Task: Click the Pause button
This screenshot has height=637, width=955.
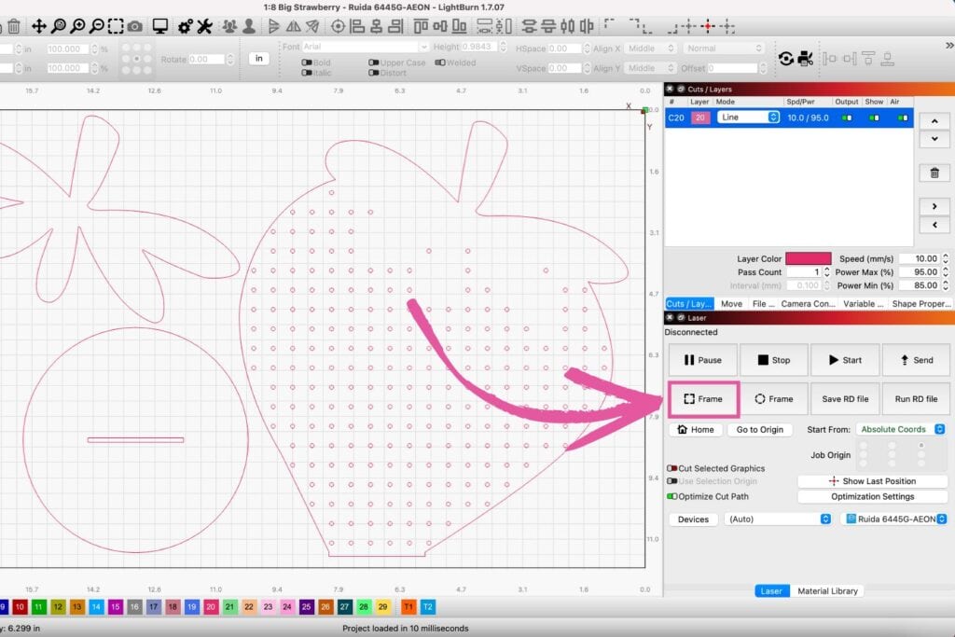Action: pyautogui.click(x=703, y=360)
